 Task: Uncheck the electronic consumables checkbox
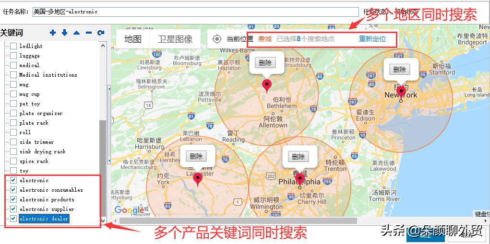(13, 190)
